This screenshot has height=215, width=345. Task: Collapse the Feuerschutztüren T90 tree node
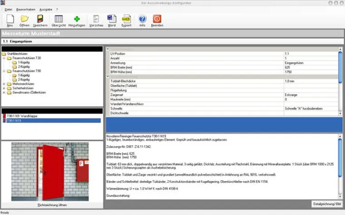click(4, 71)
